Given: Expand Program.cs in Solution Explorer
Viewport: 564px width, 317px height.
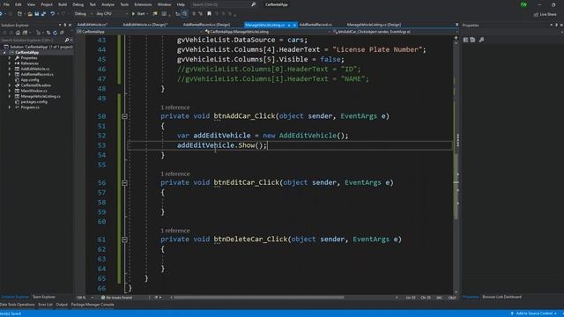Looking at the screenshot, I should pyautogui.click(x=10, y=107).
